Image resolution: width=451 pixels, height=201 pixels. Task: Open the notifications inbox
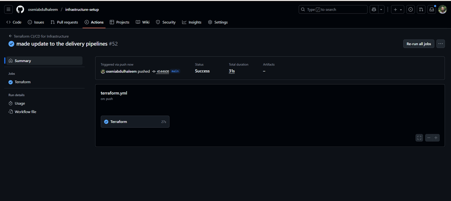[x=432, y=9]
